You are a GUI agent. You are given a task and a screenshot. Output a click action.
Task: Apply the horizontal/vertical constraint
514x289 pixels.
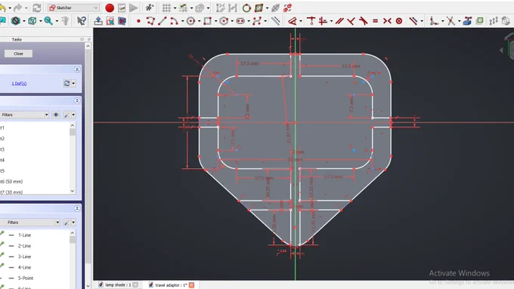point(323,21)
